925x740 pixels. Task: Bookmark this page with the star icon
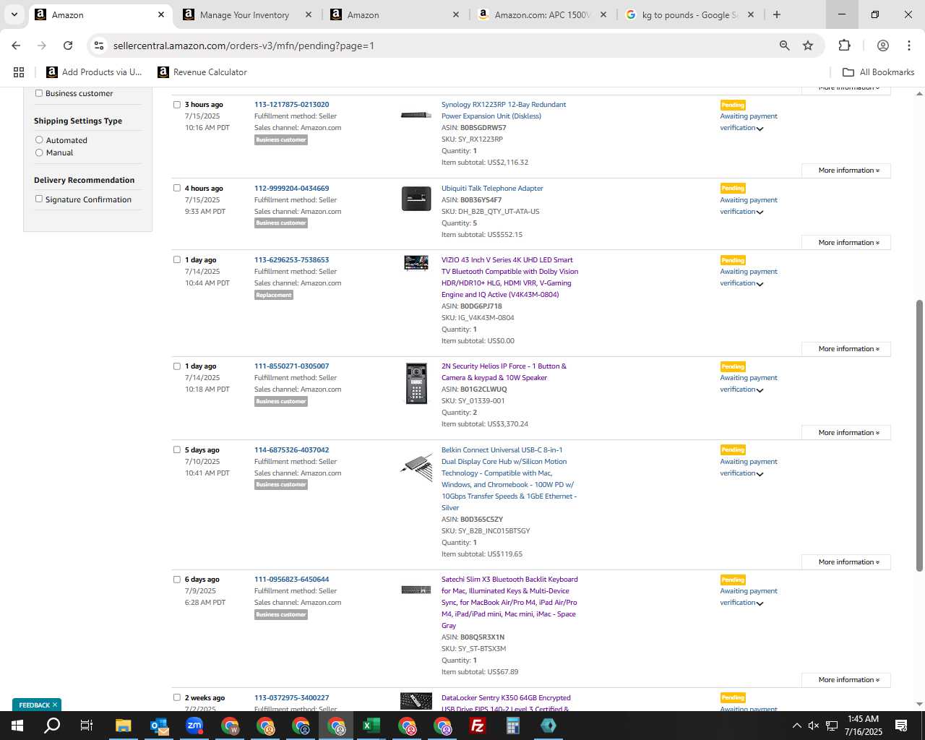pos(808,46)
